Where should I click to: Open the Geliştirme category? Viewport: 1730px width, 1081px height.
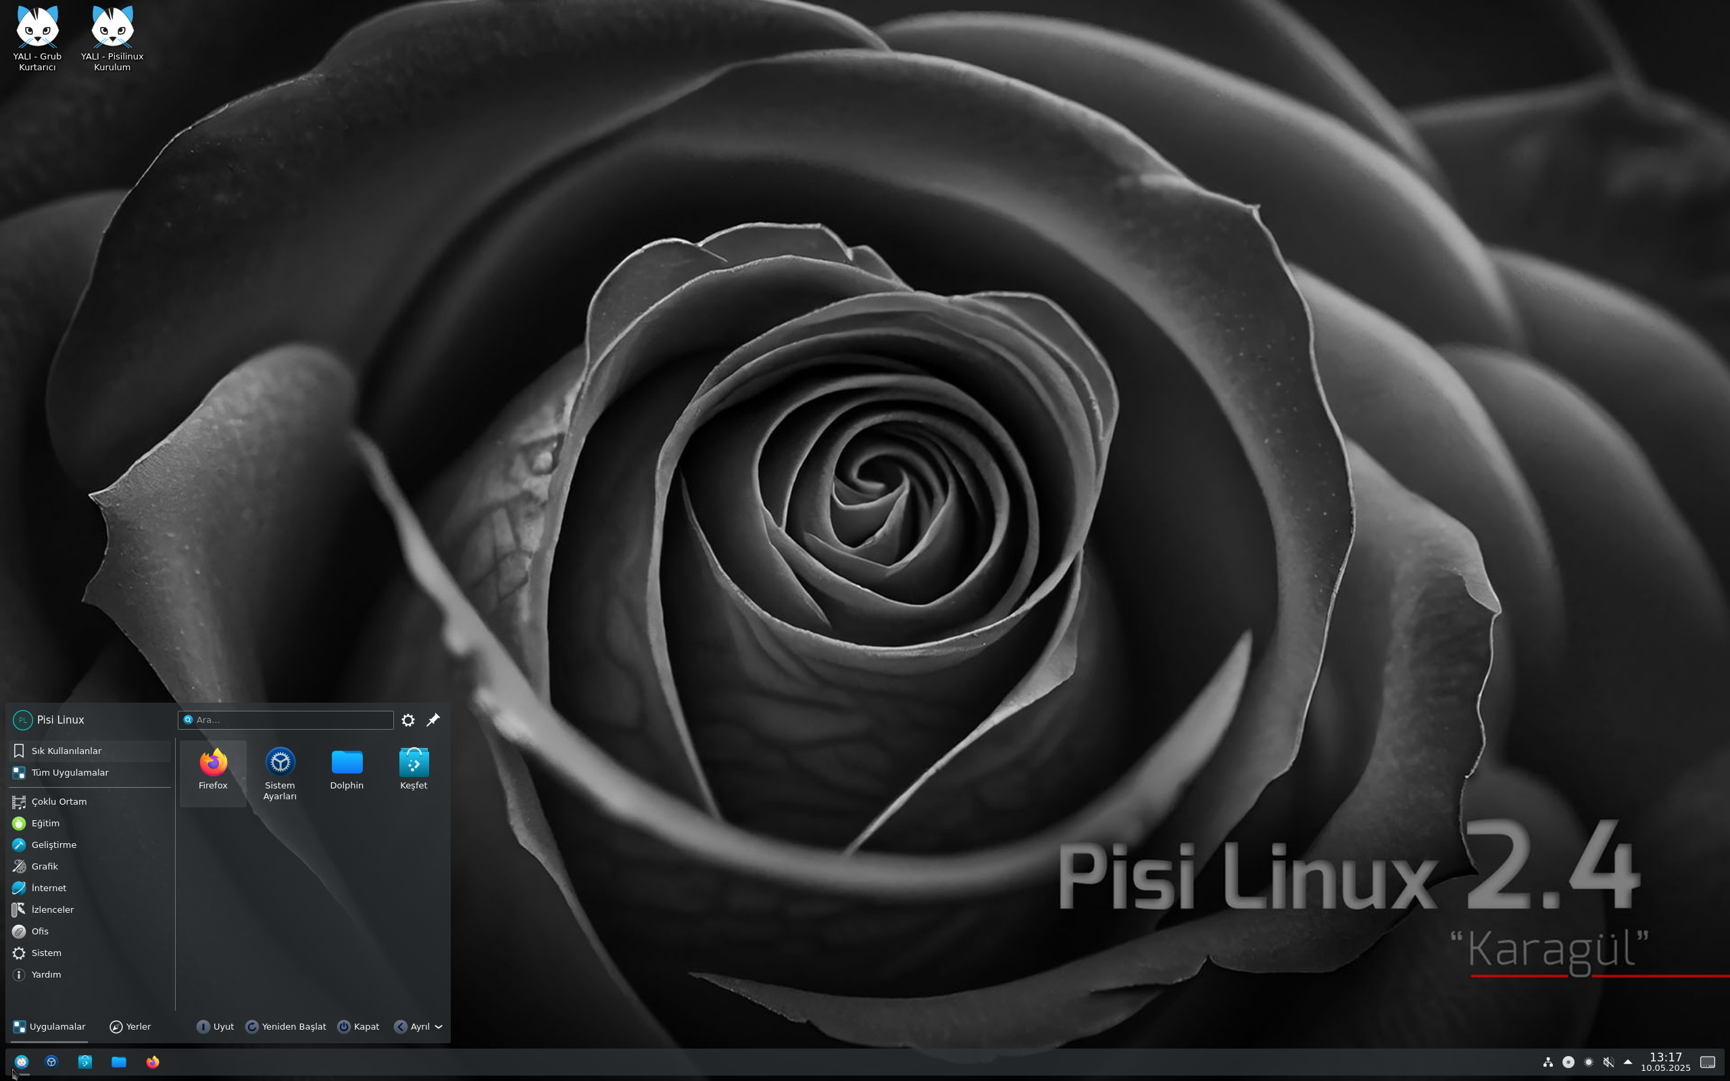(x=90, y=845)
